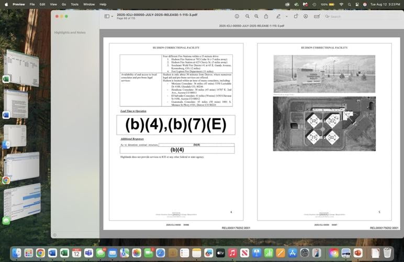
Task: Open Finder from the Dock
Action: [x=17, y=253]
